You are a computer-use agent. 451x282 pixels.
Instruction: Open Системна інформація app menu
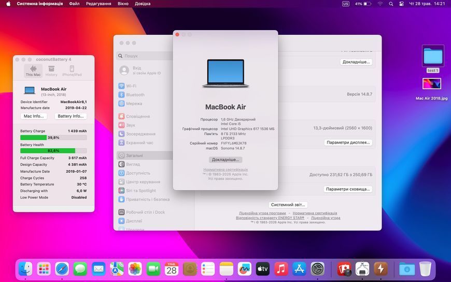[40, 4]
